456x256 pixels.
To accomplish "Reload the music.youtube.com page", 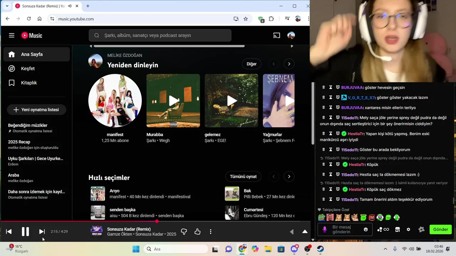I will coord(29,19).
